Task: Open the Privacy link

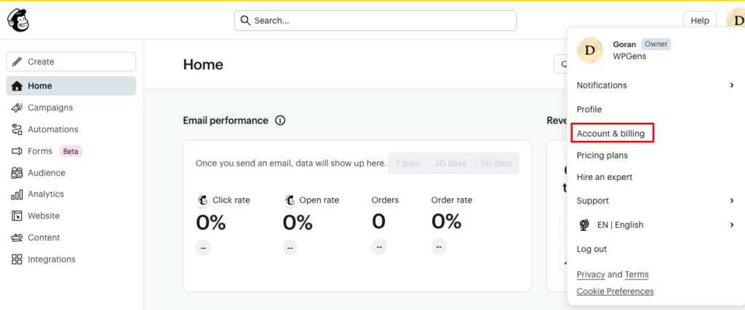Action: (x=591, y=274)
